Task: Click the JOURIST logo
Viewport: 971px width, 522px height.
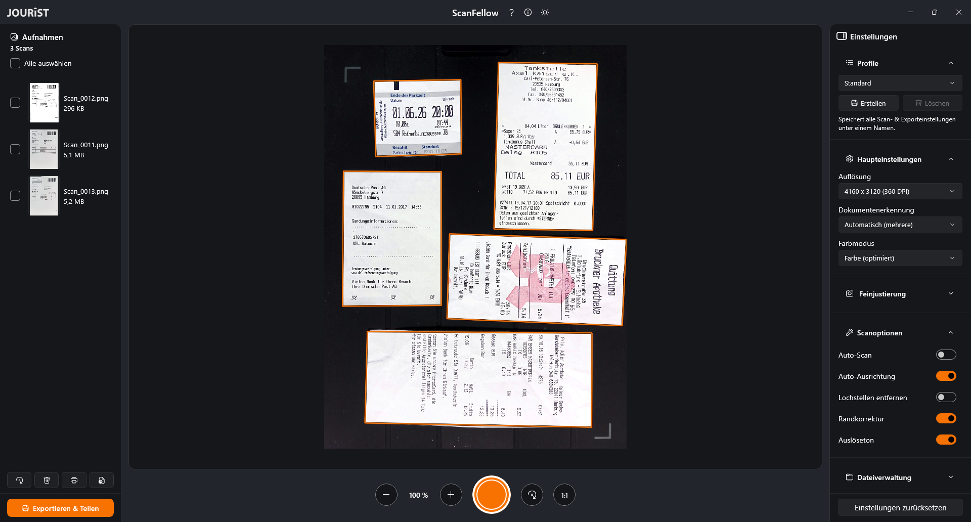Action: coord(28,13)
